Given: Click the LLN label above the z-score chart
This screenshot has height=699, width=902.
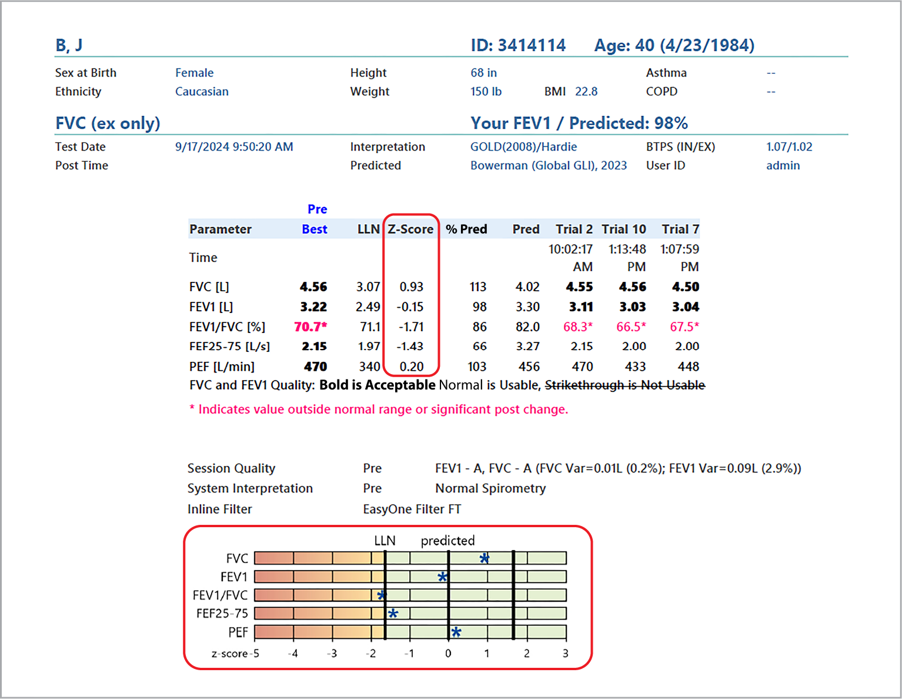Looking at the screenshot, I should tap(385, 540).
